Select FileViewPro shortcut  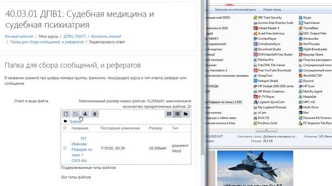click(264, 60)
